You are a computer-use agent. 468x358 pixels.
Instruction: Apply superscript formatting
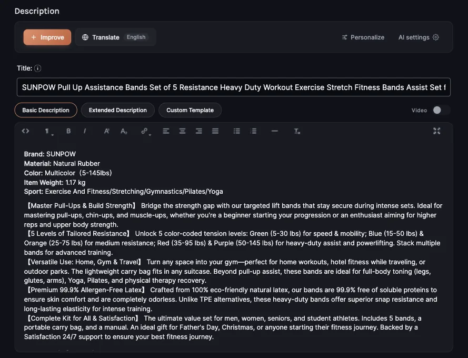click(106, 131)
